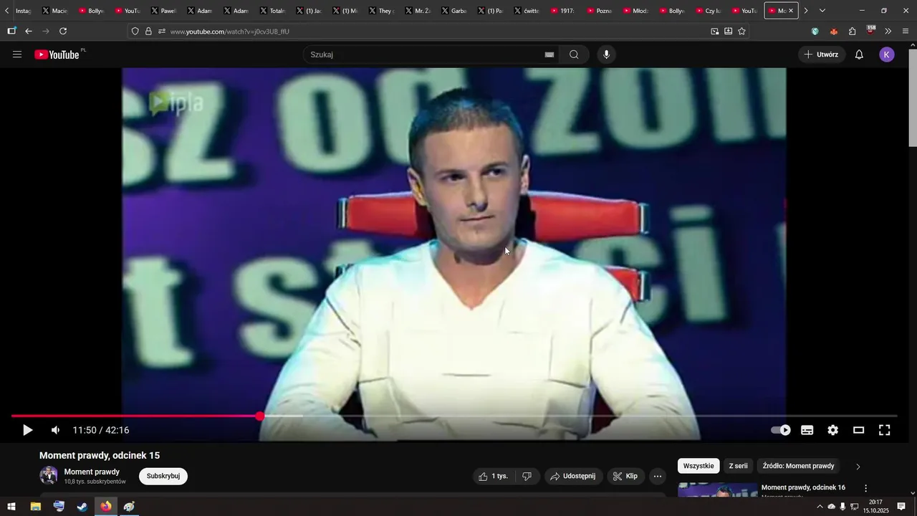This screenshot has width=917, height=516.
Task: Close the current YouTube tab
Action: pos(791,11)
